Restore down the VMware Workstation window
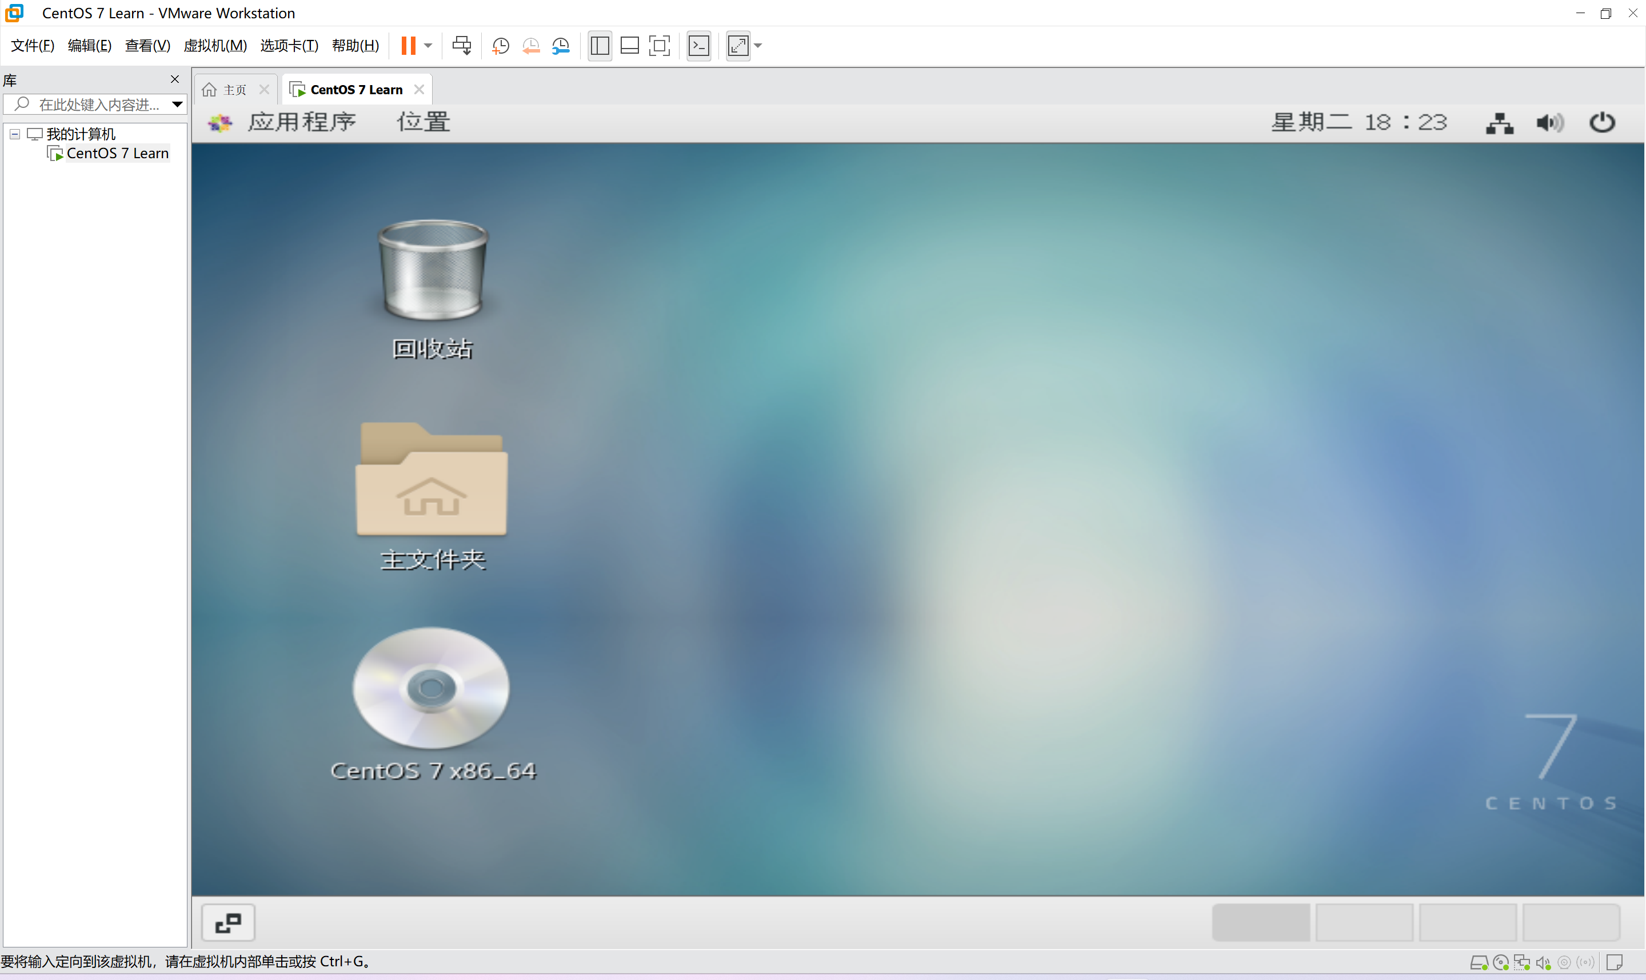The height and width of the screenshot is (980, 1646). click(x=1605, y=13)
